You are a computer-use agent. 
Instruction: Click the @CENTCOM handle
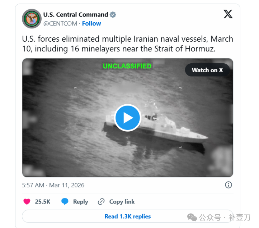(60, 23)
